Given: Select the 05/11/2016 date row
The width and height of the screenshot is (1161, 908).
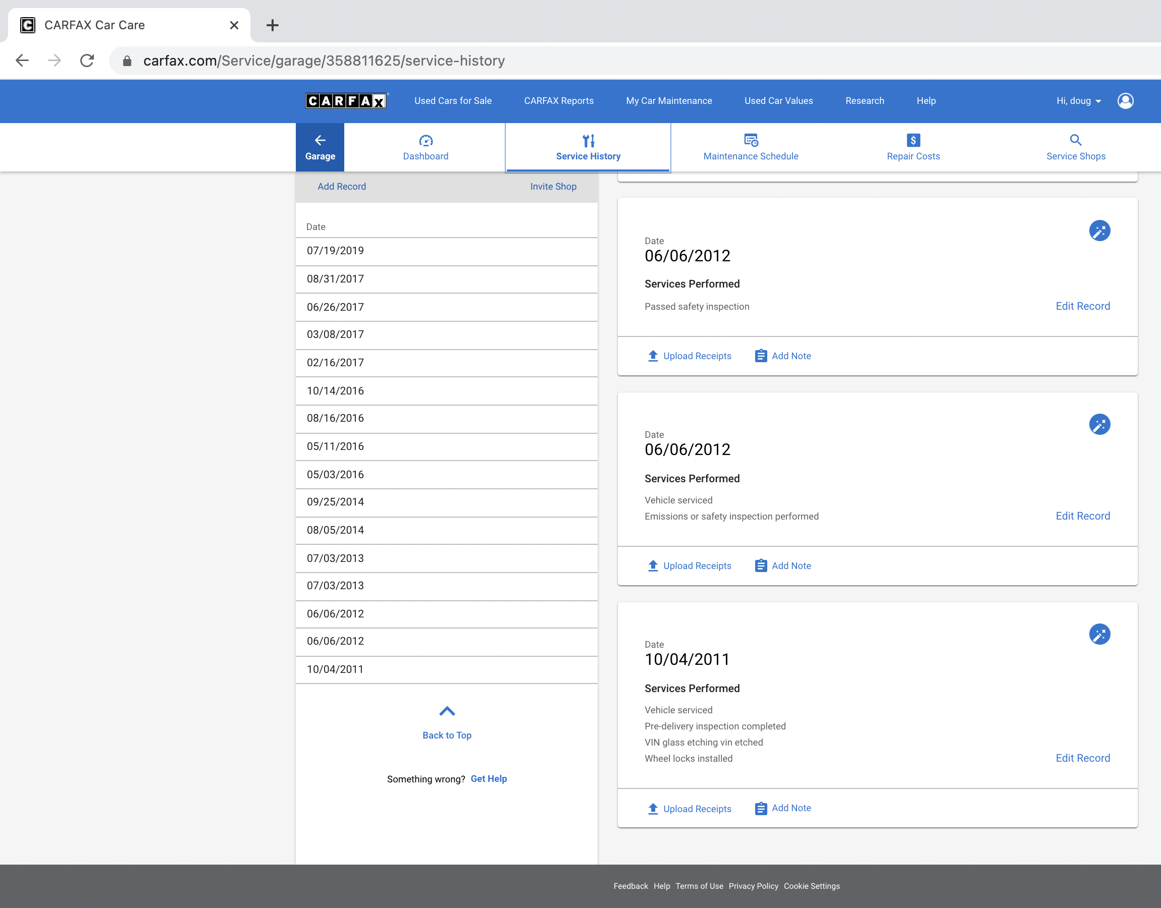Looking at the screenshot, I should tap(446, 446).
